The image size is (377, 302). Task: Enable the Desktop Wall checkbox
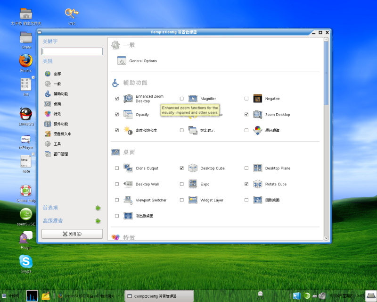pos(117,184)
